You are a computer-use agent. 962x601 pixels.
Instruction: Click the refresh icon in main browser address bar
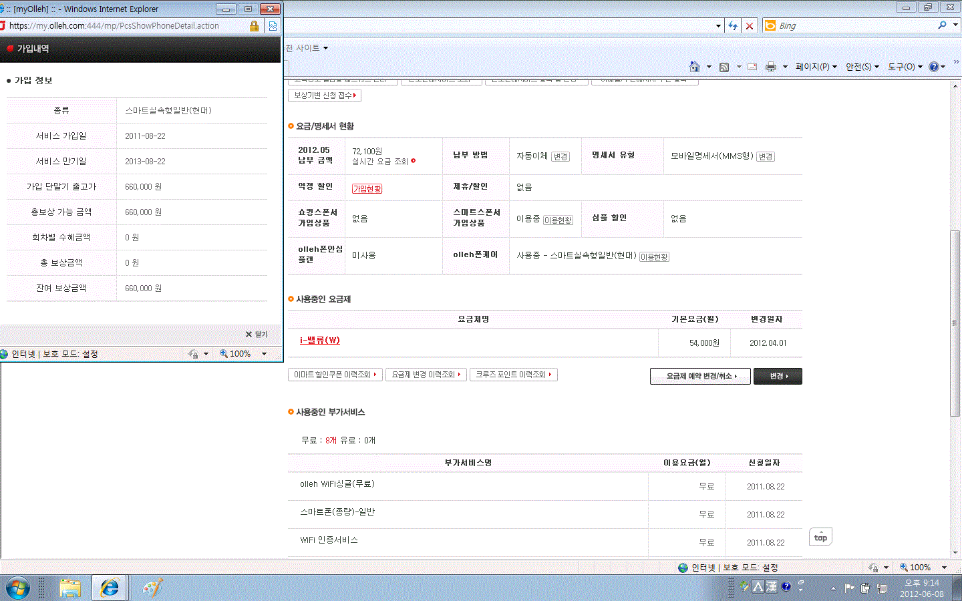[733, 25]
